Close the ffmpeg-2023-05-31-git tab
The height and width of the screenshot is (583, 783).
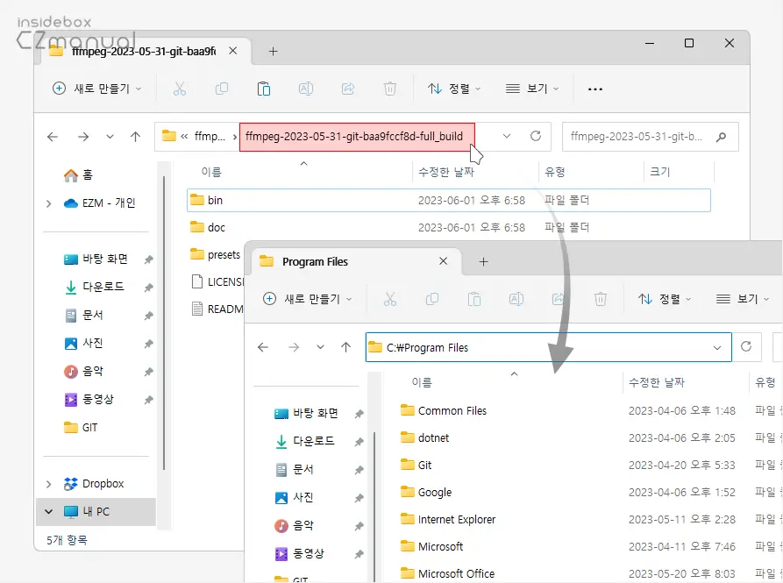pyautogui.click(x=232, y=51)
